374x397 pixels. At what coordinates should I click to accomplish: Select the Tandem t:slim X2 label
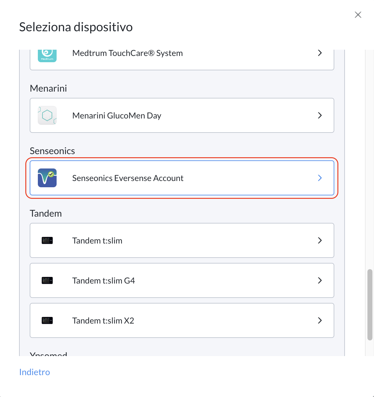103,321
